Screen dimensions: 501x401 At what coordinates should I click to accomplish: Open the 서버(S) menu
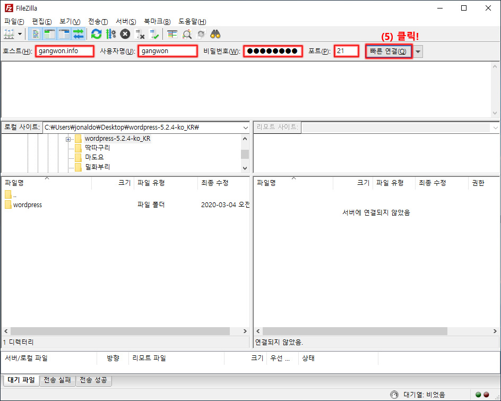coord(126,21)
